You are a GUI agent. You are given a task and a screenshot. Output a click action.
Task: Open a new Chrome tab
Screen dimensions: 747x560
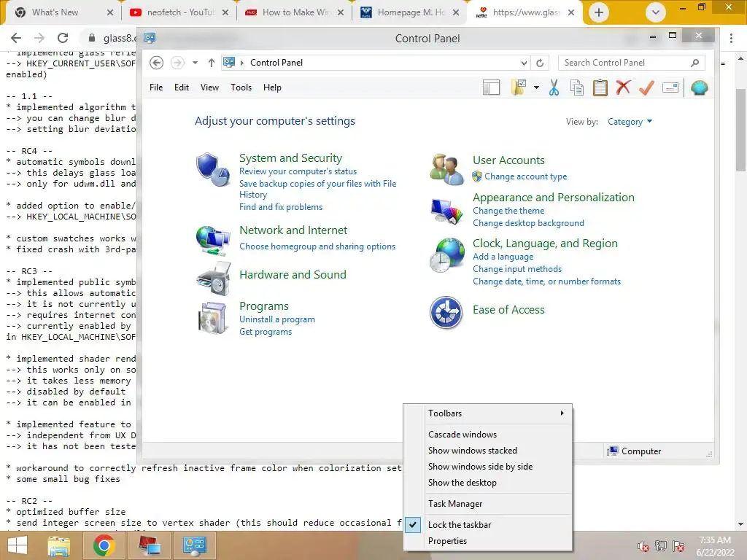599,12
